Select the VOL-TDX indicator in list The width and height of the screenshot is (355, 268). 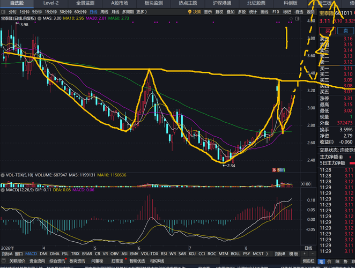150,254
